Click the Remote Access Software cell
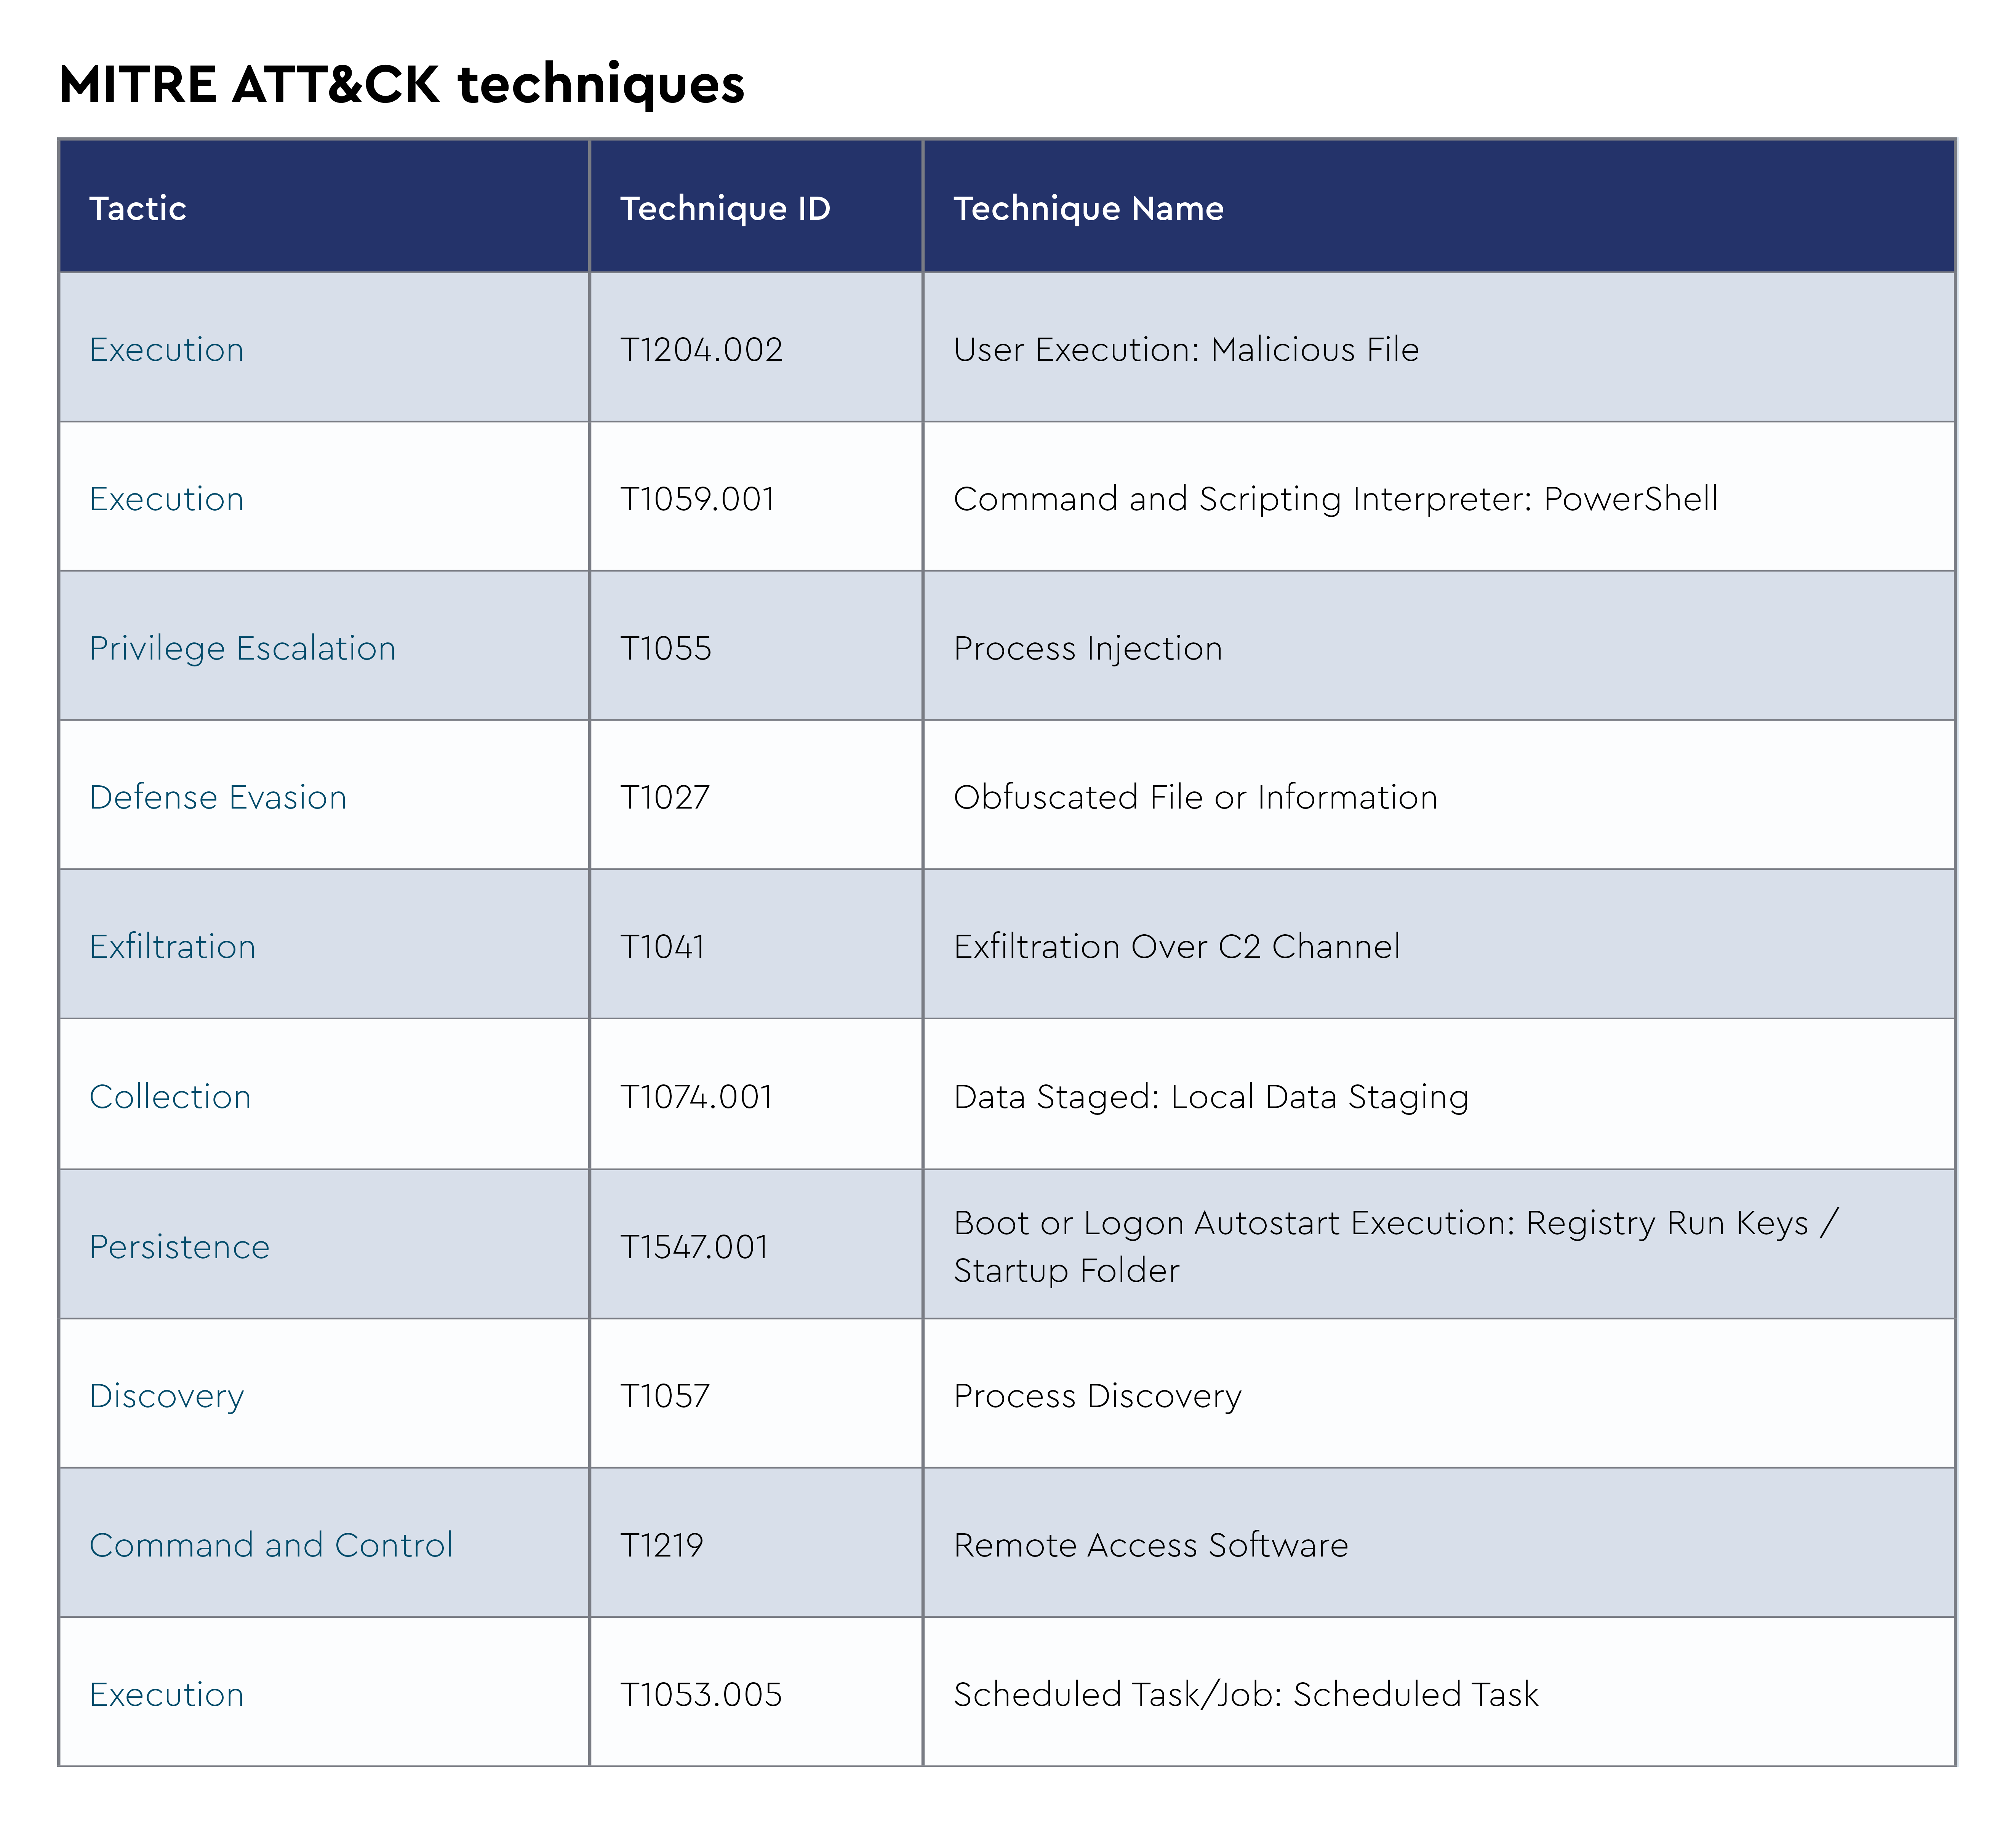The image size is (2016, 1832). point(1150,1544)
